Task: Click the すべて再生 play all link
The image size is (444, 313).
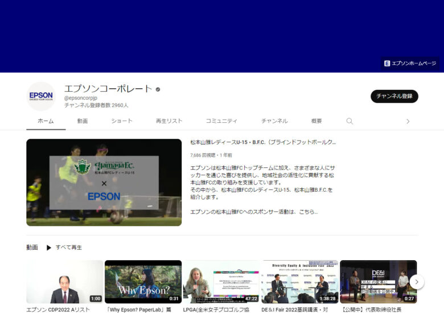Action: pyautogui.click(x=69, y=248)
